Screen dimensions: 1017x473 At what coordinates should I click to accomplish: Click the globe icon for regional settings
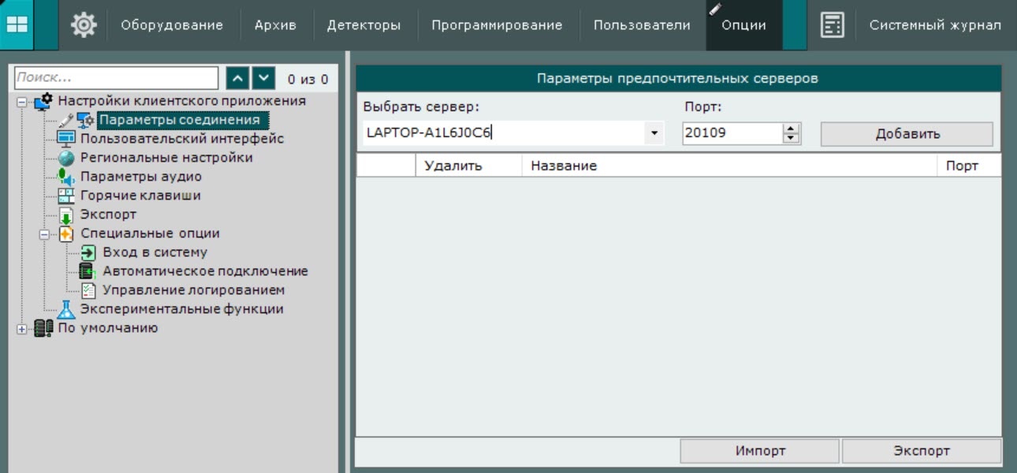point(66,158)
